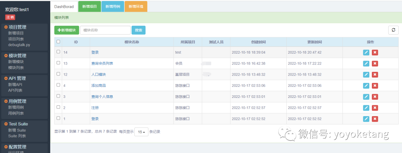Open the 新增项目 tab
Image resolution: width=402 pixels, height=153 pixels.
pos(89,7)
